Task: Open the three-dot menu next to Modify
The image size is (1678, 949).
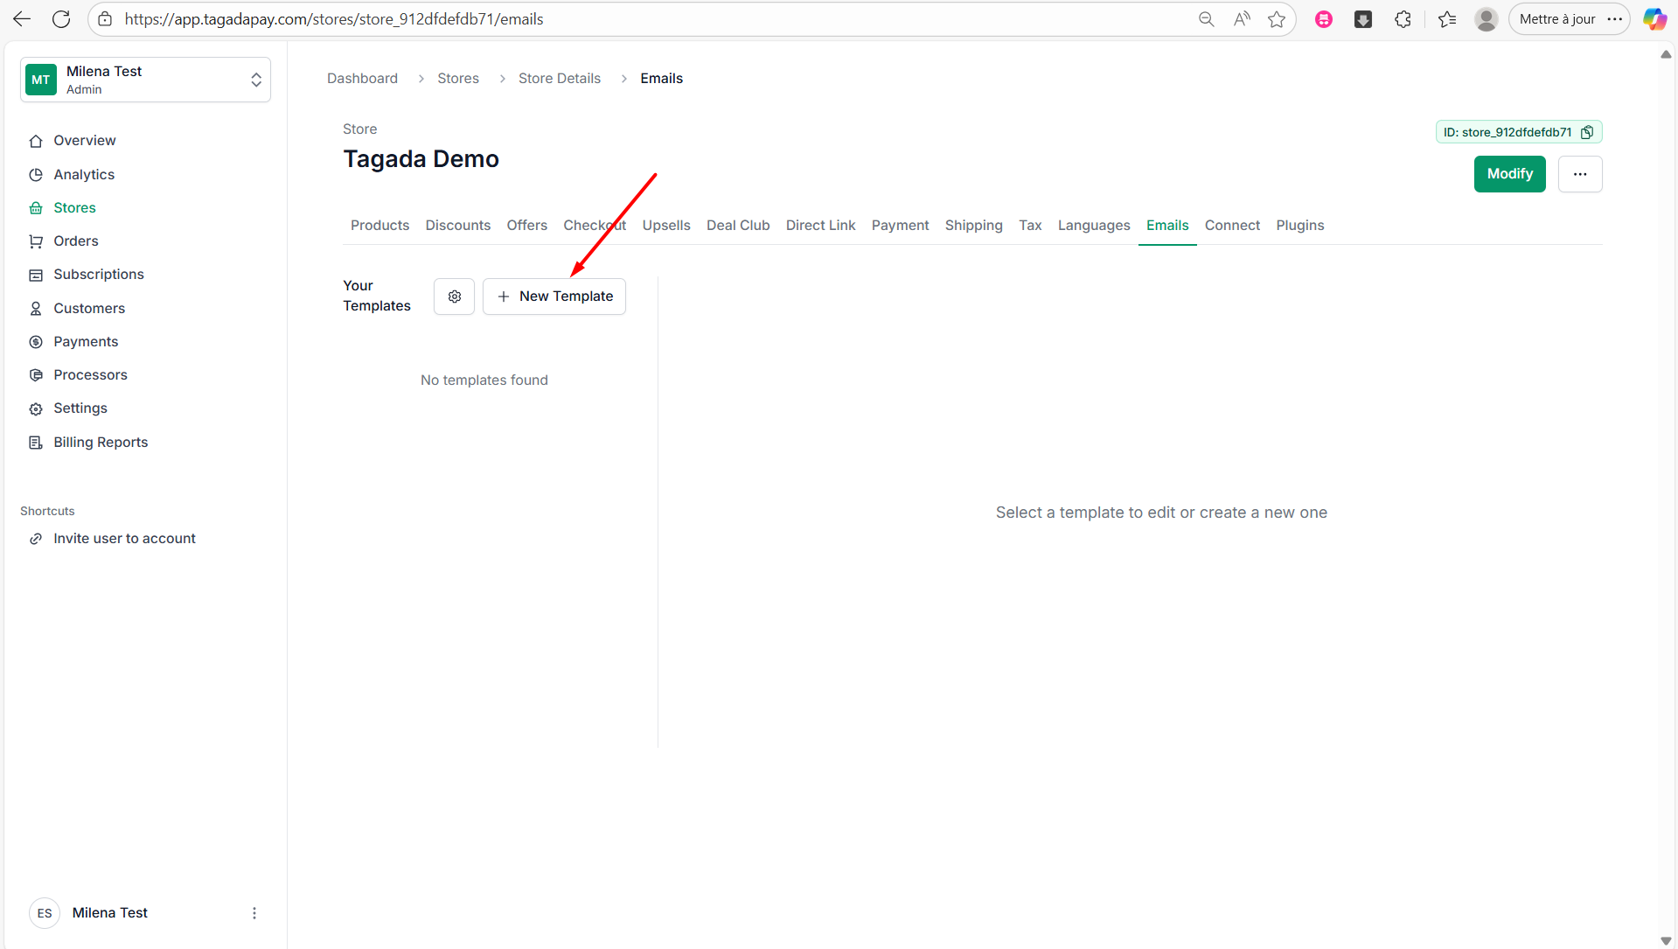Action: [x=1579, y=174]
